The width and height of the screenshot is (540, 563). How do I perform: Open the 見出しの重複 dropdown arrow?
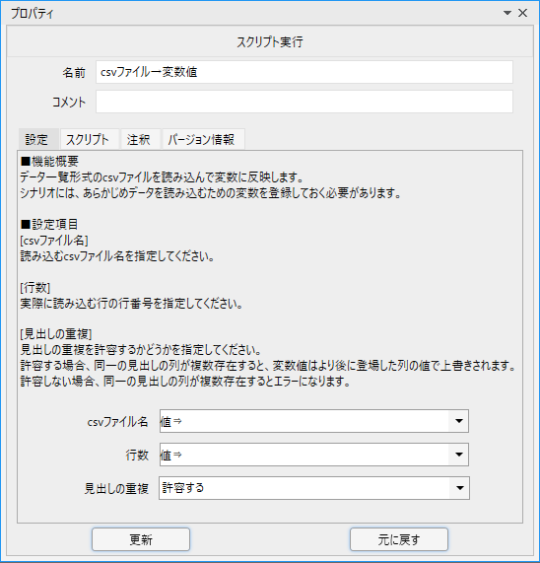coord(459,488)
